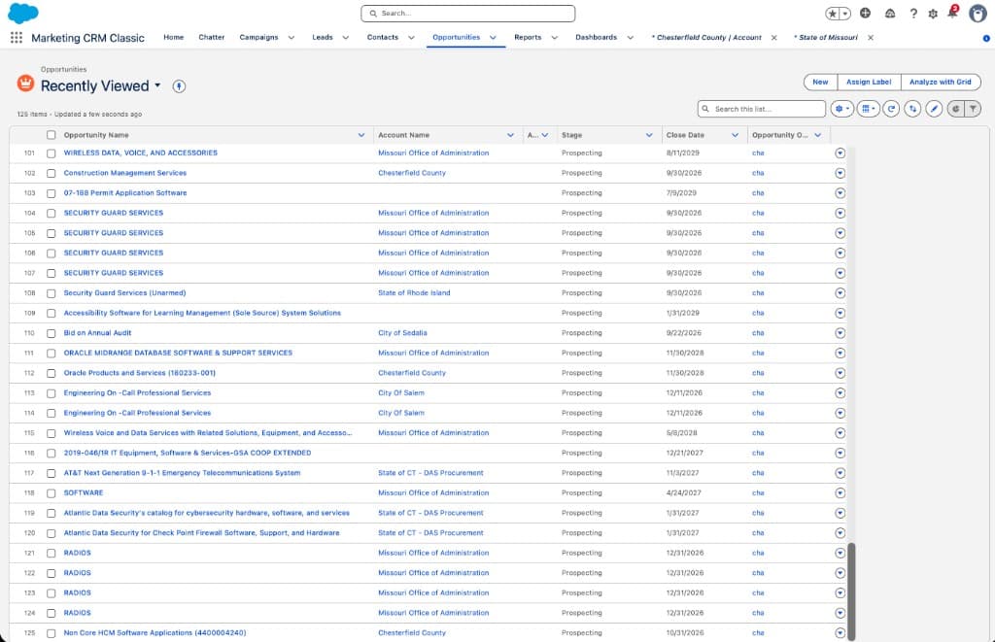Close the Chesterfield County Account tab
Viewport: 995px width, 642px height.
click(774, 38)
